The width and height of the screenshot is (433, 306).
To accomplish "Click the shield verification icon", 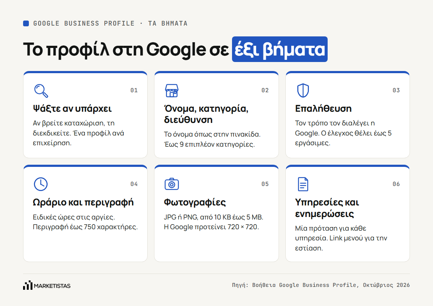I will click(x=303, y=90).
